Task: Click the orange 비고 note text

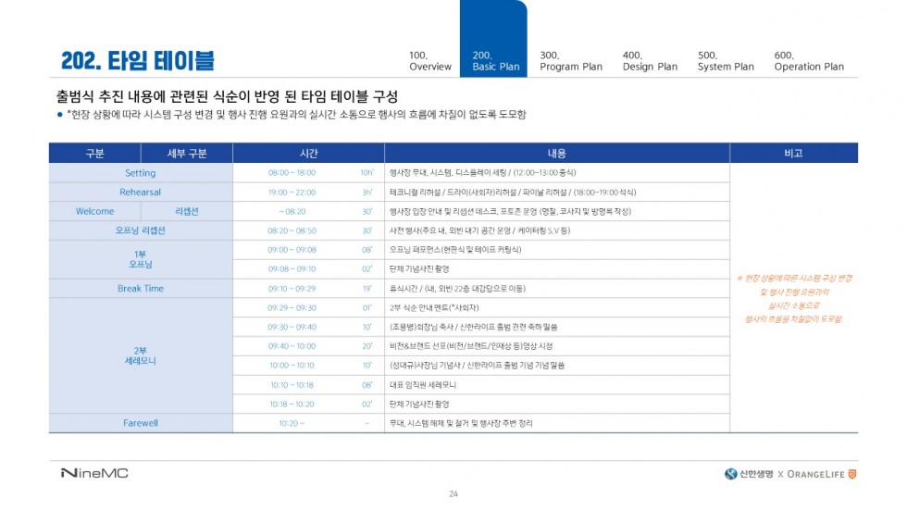Action: pyautogui.click(x=794, y=298)
